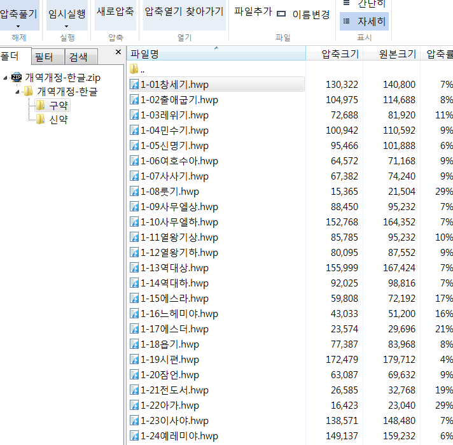Screen dimensions: 453x445
Task: Click original size 114,688
Action: coord(399,100)
